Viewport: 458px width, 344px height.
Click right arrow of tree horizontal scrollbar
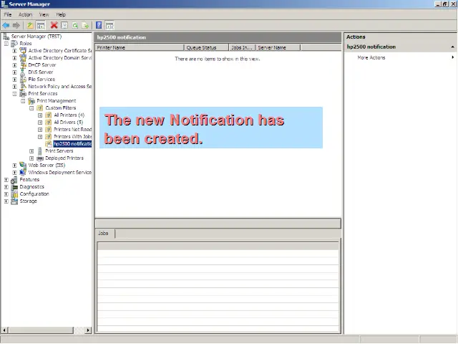coord(88,330)
